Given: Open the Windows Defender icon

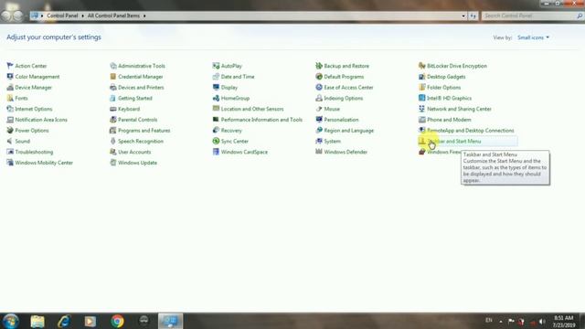Looking at the screenshot, I should tap(319, 152).
